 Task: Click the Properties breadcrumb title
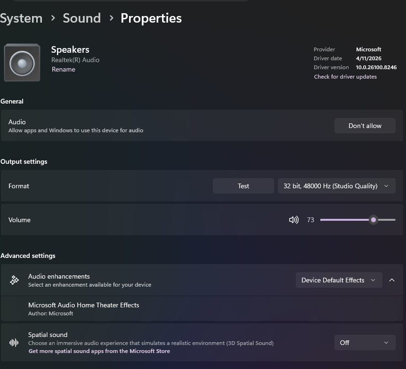click(151, 18)
